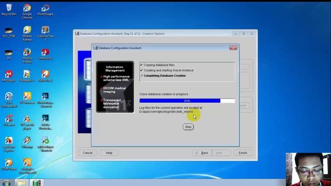Select the DSC_7536 image file icon
331x186 pixels.
(x=9, y=33)
